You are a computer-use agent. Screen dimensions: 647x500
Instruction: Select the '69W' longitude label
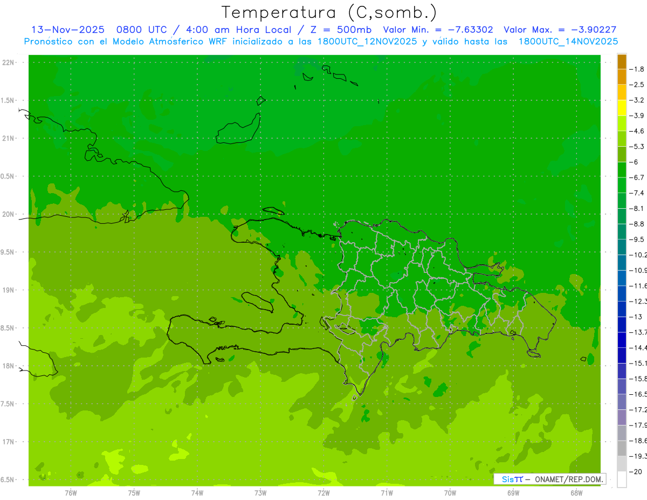[513, 493]
